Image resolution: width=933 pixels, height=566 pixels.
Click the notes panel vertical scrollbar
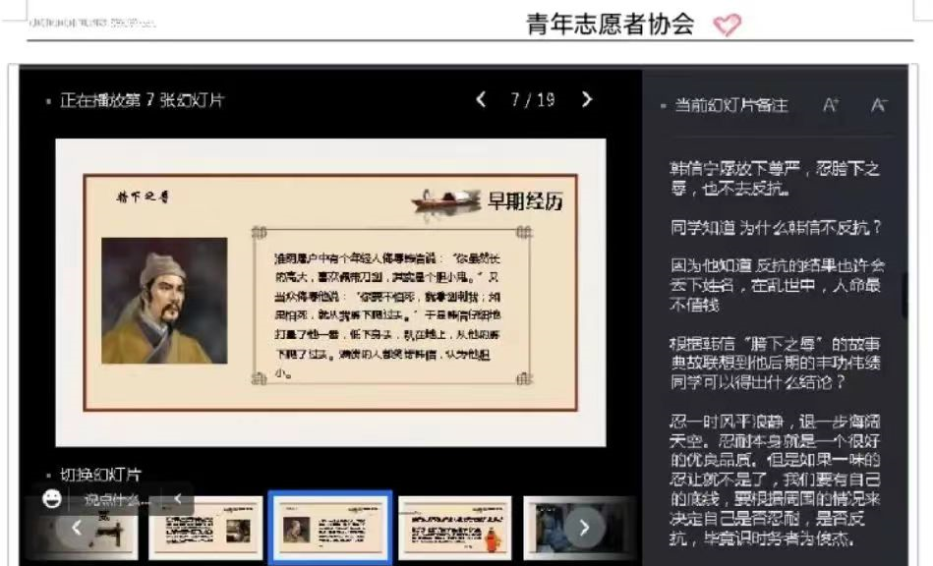coord(904,295)
